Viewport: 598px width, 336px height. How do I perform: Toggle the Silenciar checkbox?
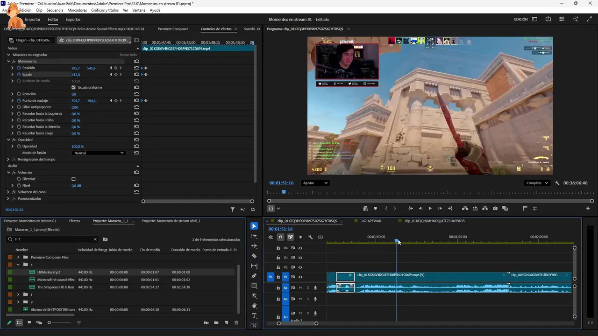pyautogui.click(x=73, y=179)
